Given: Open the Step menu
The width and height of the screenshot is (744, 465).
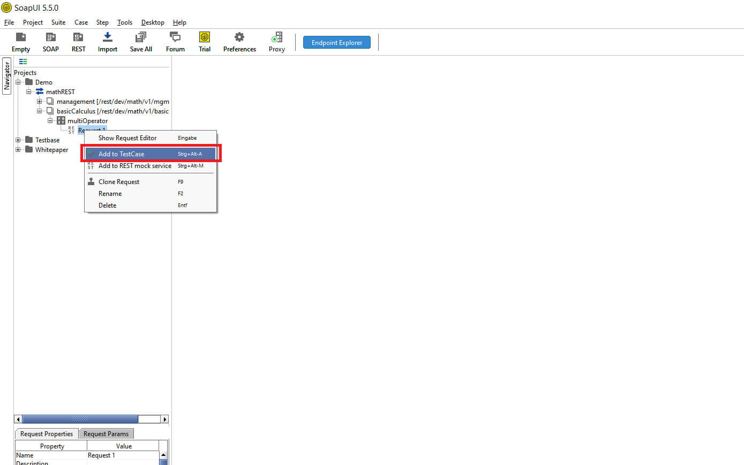Looking at the screenshot, I should (x=102, y=22).
